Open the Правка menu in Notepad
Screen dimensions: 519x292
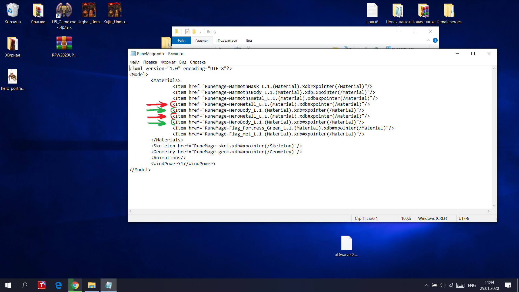click(150, 62)
